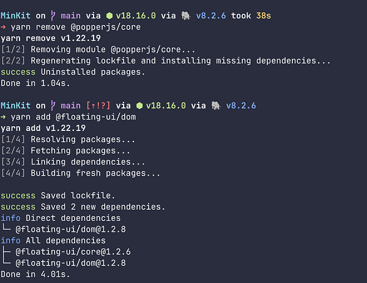
Task: Click the red arrow before yarn remove
Action: click(3, 27)
